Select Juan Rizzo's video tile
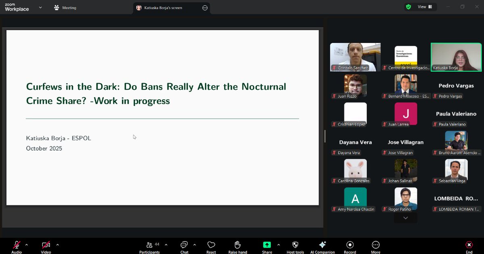 click(355, 86)
